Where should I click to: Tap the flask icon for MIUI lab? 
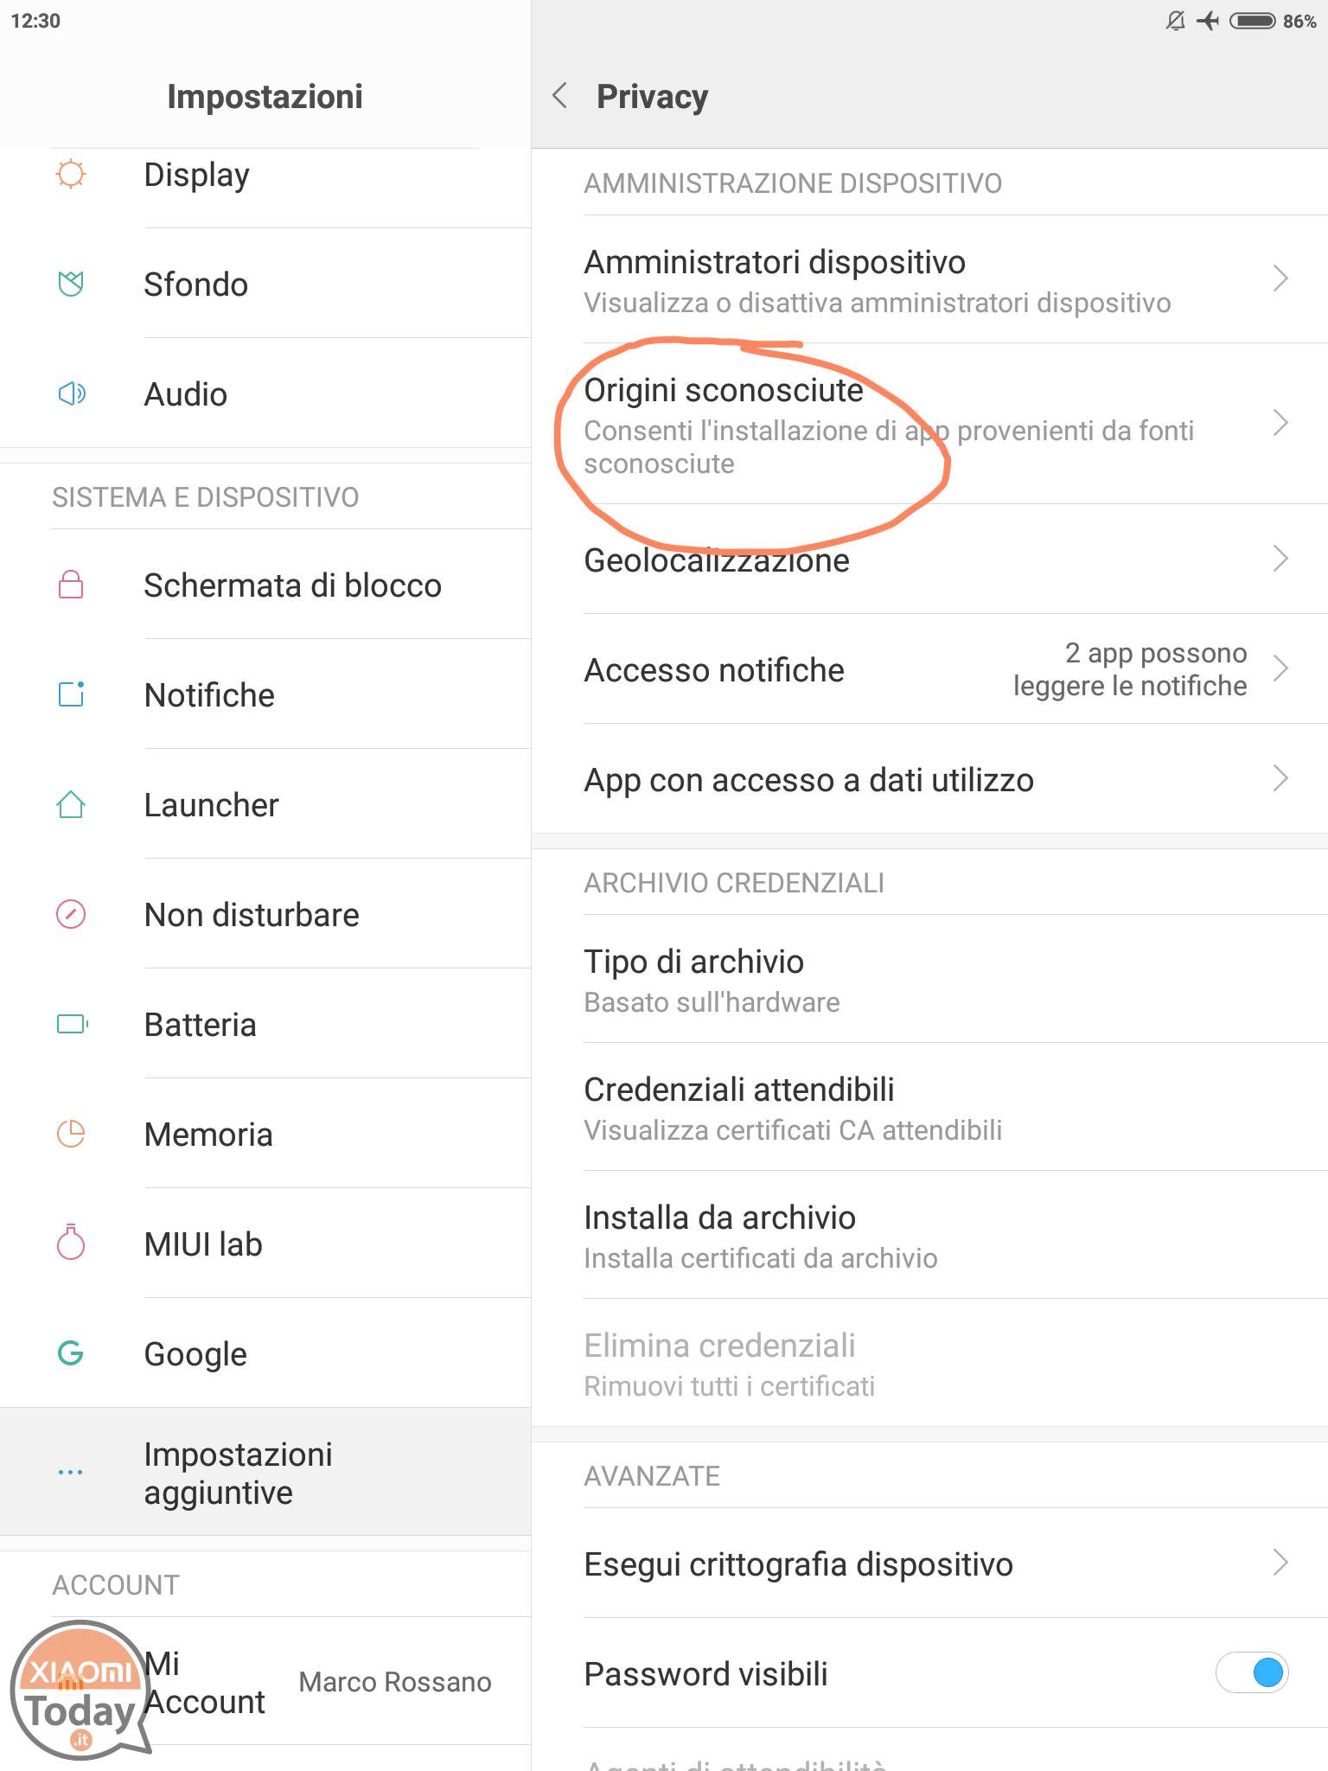pos(71,1243)
